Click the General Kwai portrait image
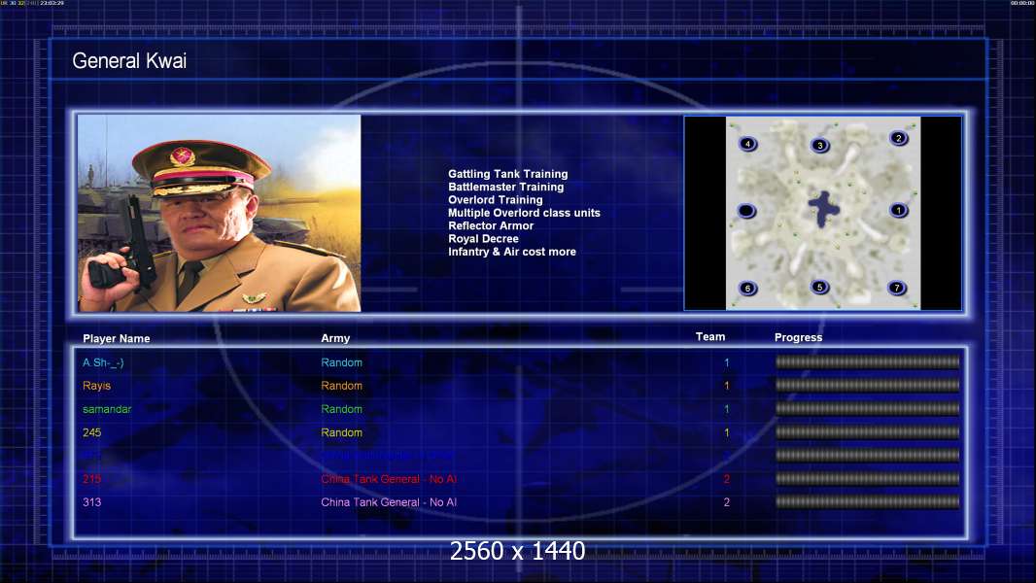This screenshot has height=583, width=1036. [x=220, y=213]
